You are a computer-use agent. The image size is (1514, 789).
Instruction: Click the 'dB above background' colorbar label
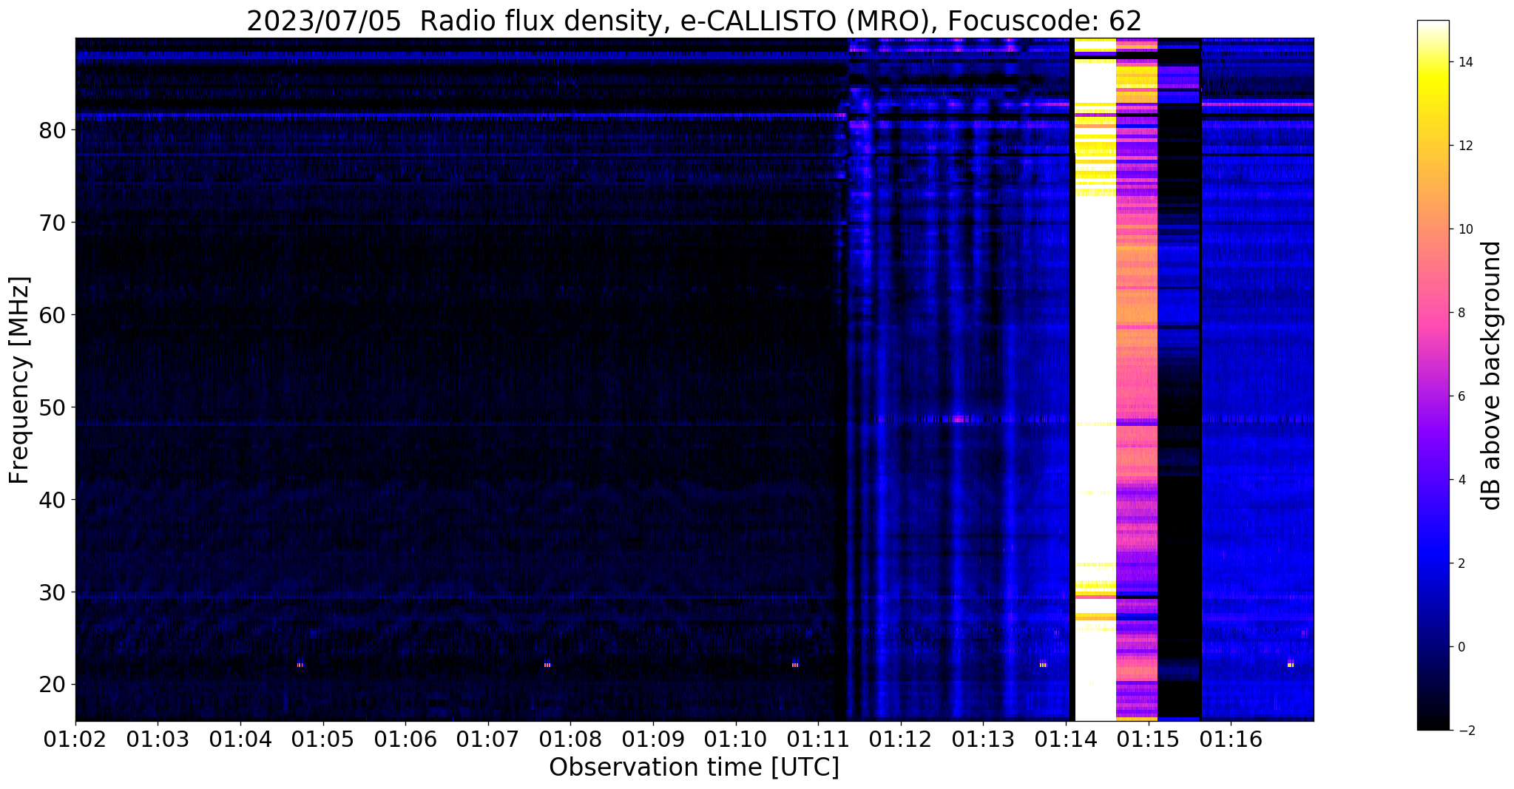(x=1492, y=376)
